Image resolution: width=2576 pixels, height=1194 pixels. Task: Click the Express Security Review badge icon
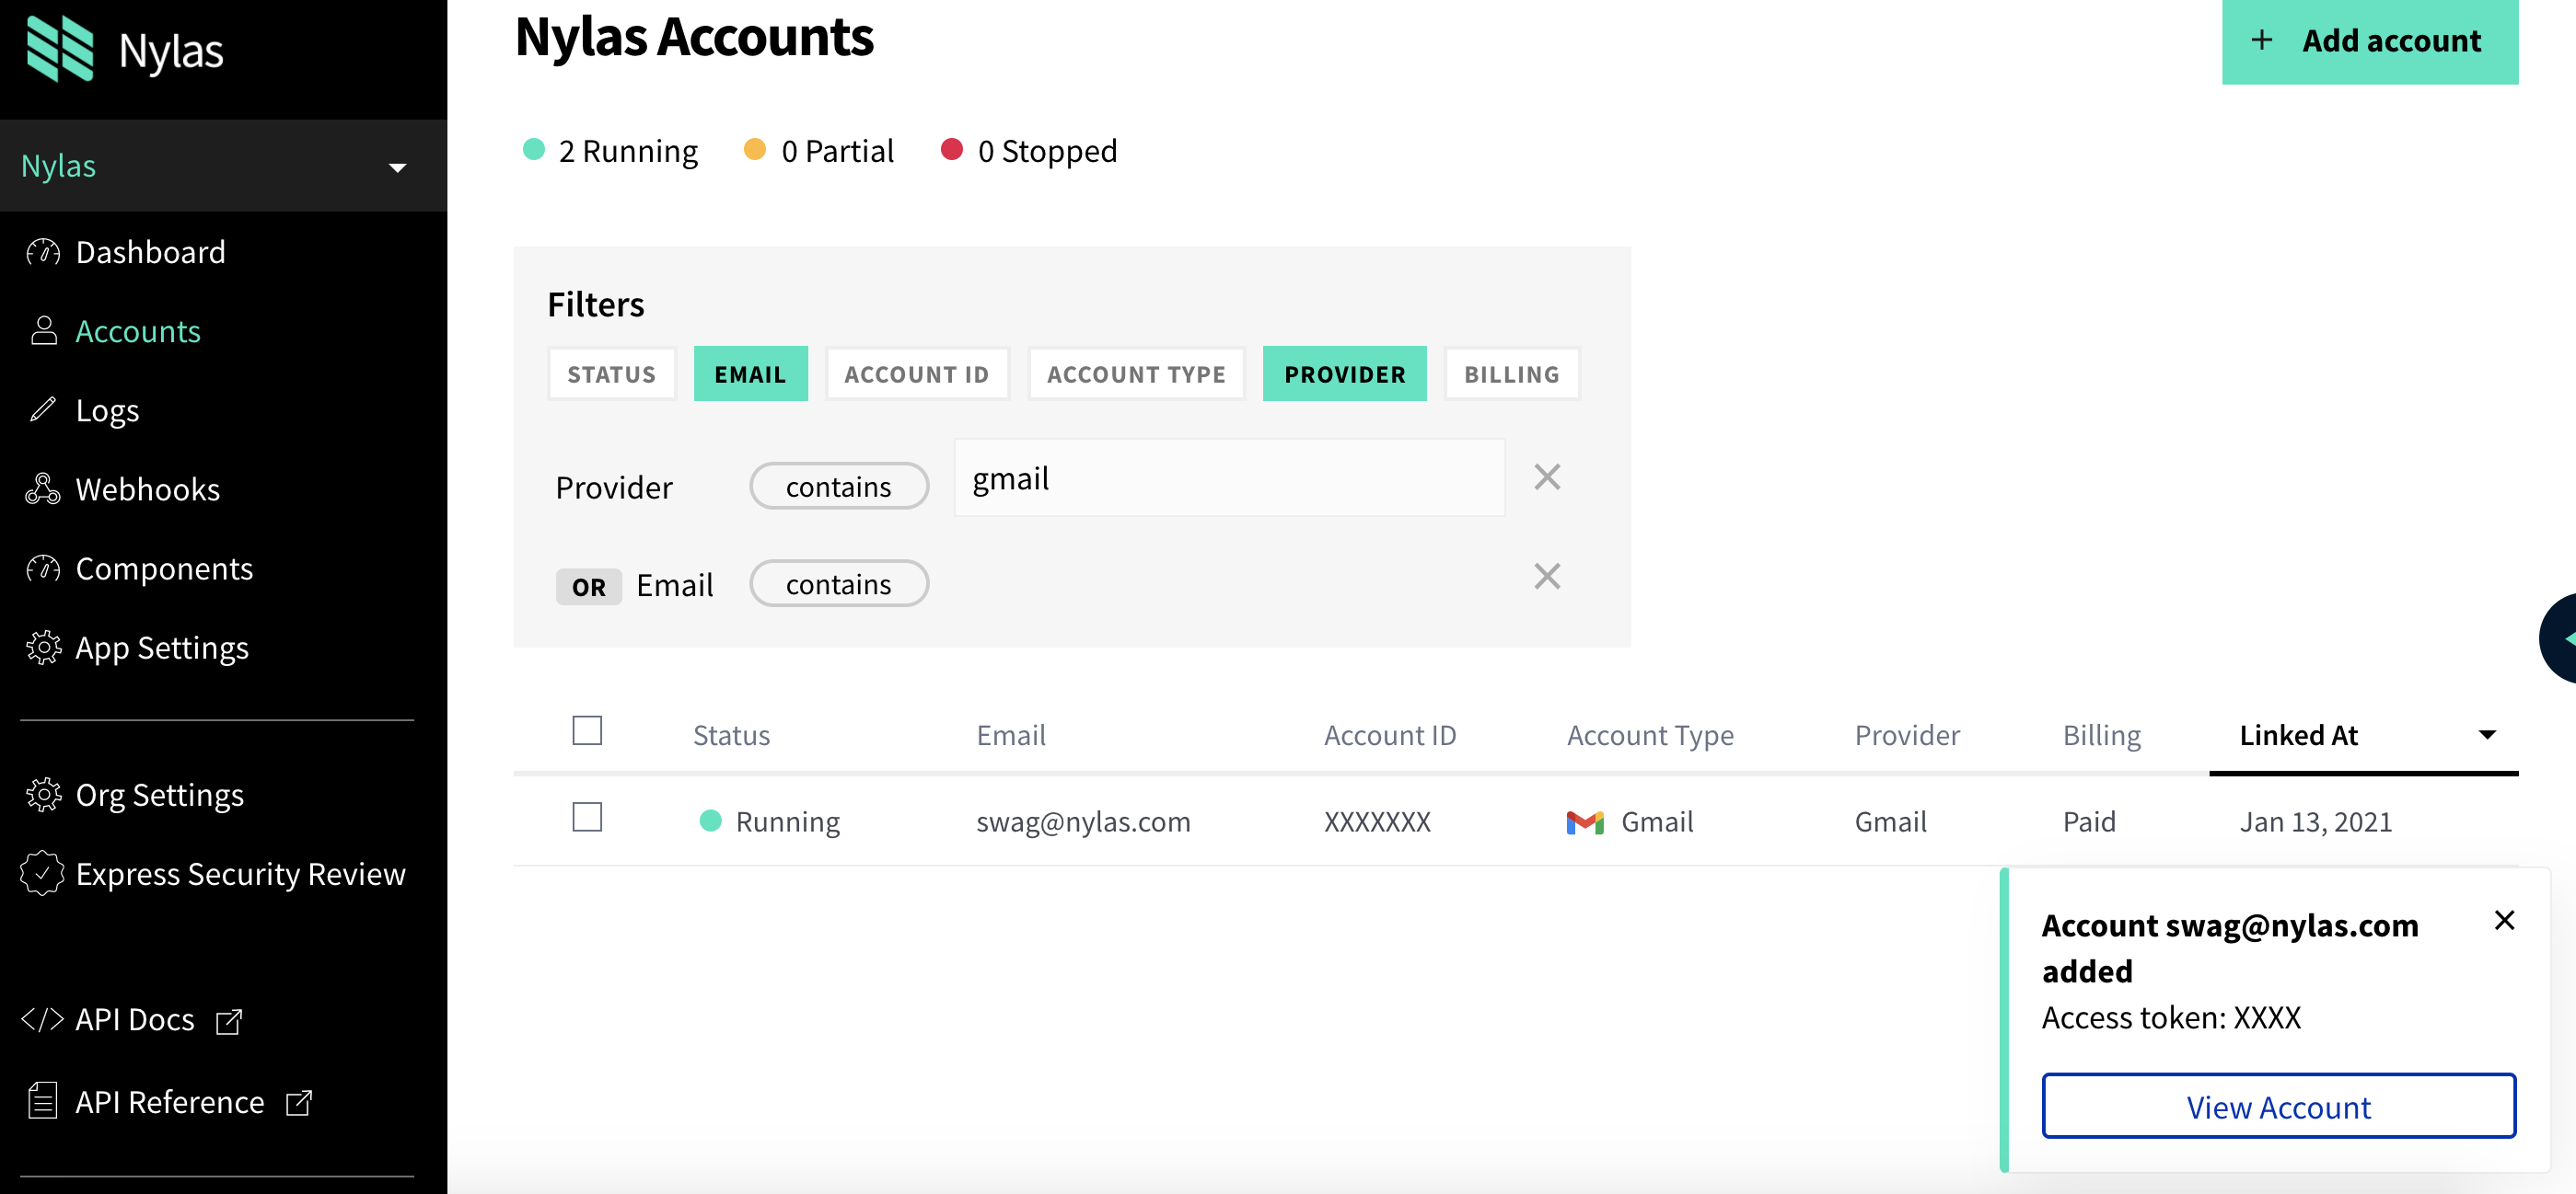pos(42,873)
